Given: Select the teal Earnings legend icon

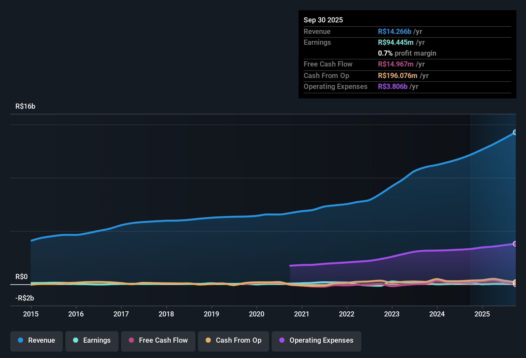Looking at the screenshot, I should click(76, 340).
